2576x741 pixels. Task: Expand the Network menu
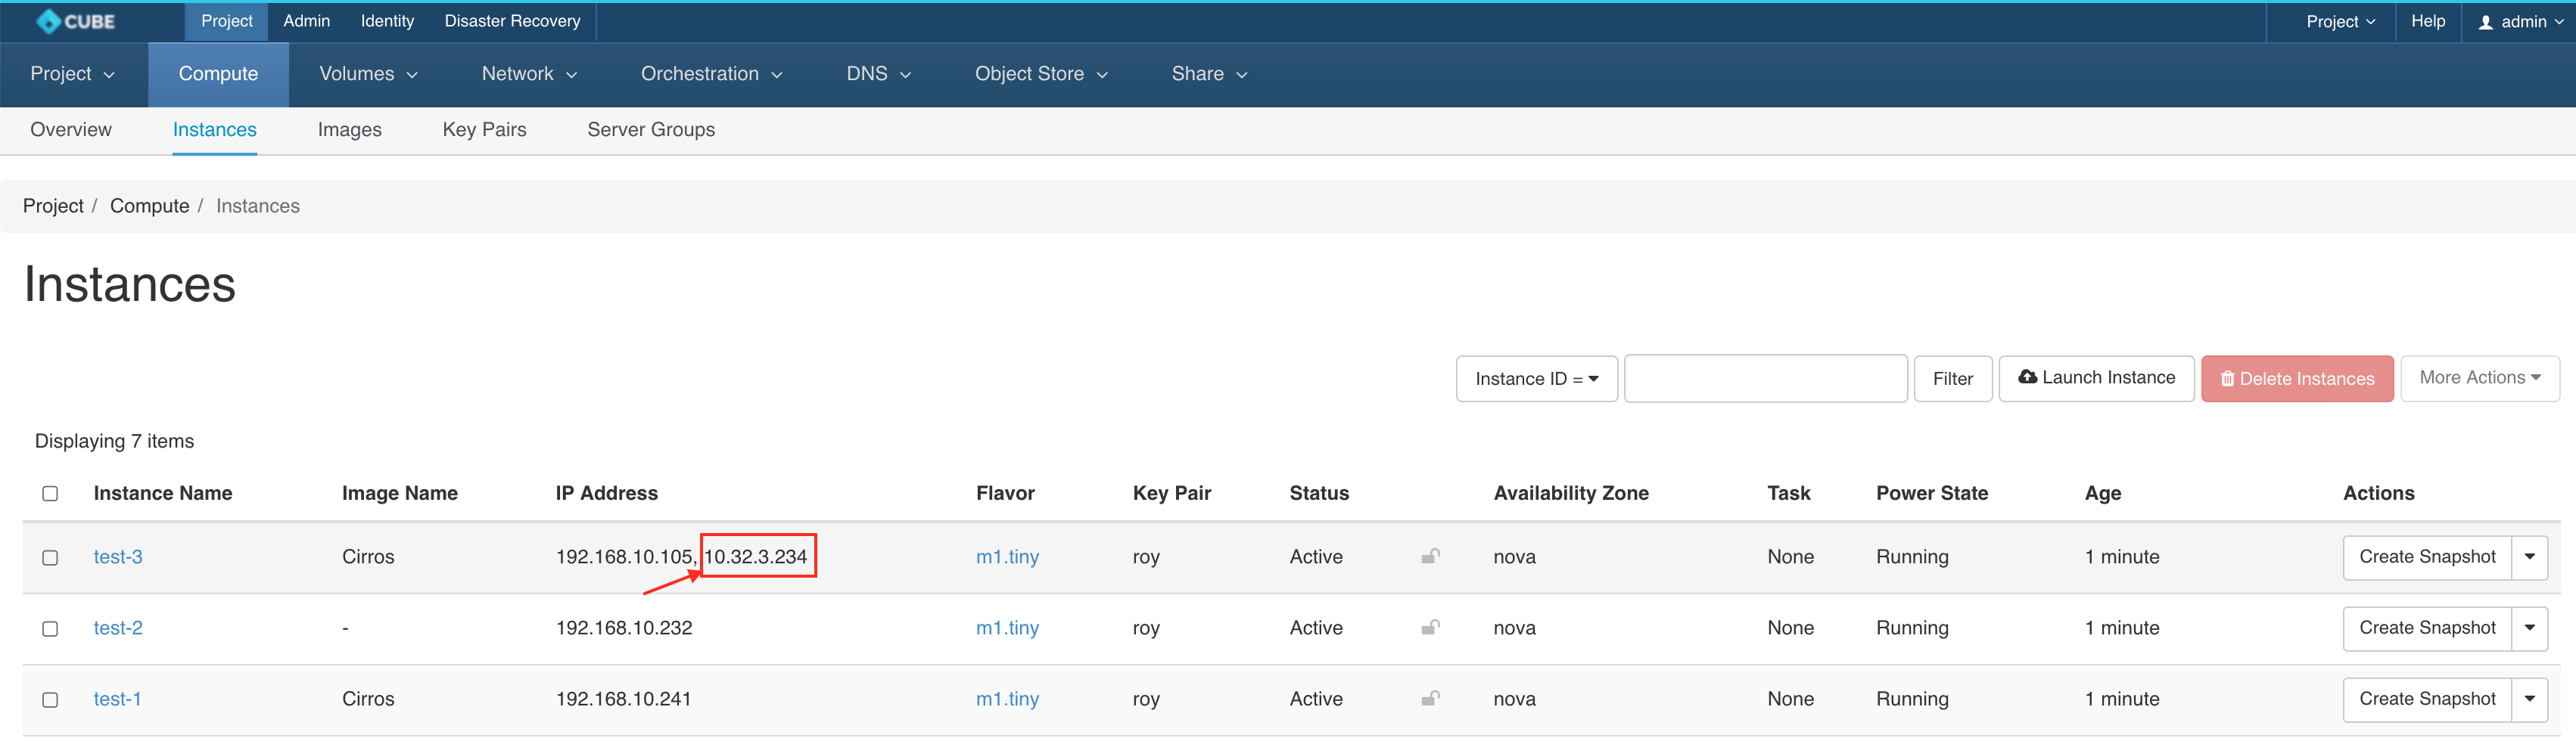point(529,74)
